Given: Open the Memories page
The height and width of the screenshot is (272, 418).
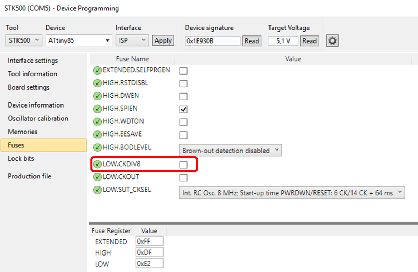Looking at the screenshot, I should tap(23, 132).
